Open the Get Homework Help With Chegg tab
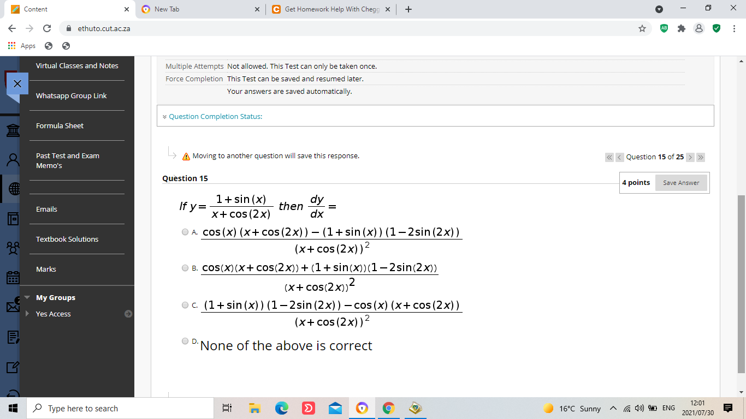746x419 pixels. (x=327, y=9)
